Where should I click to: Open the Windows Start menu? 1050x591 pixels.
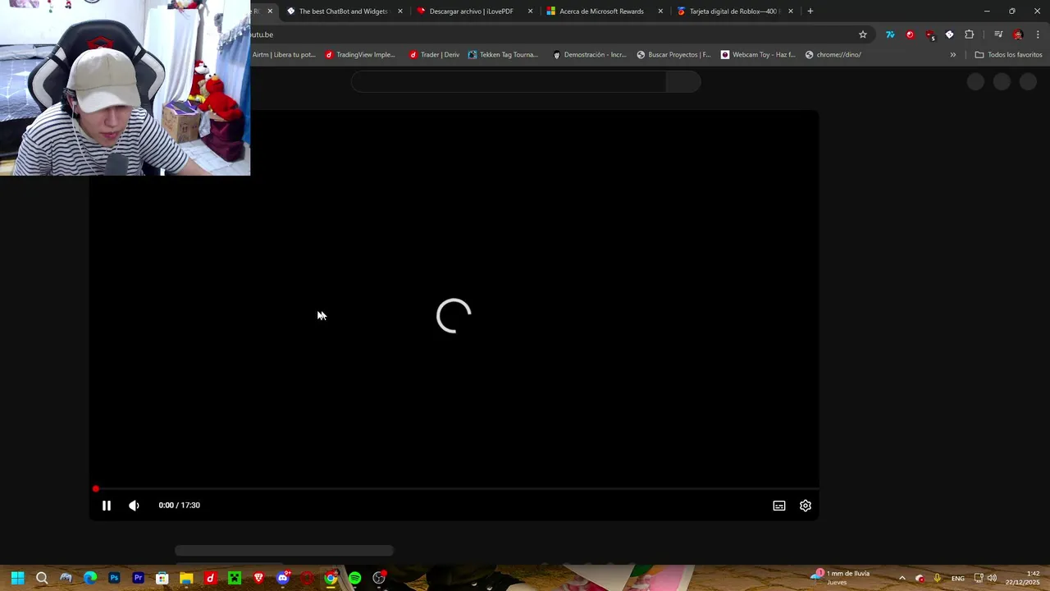click(17, 578)
